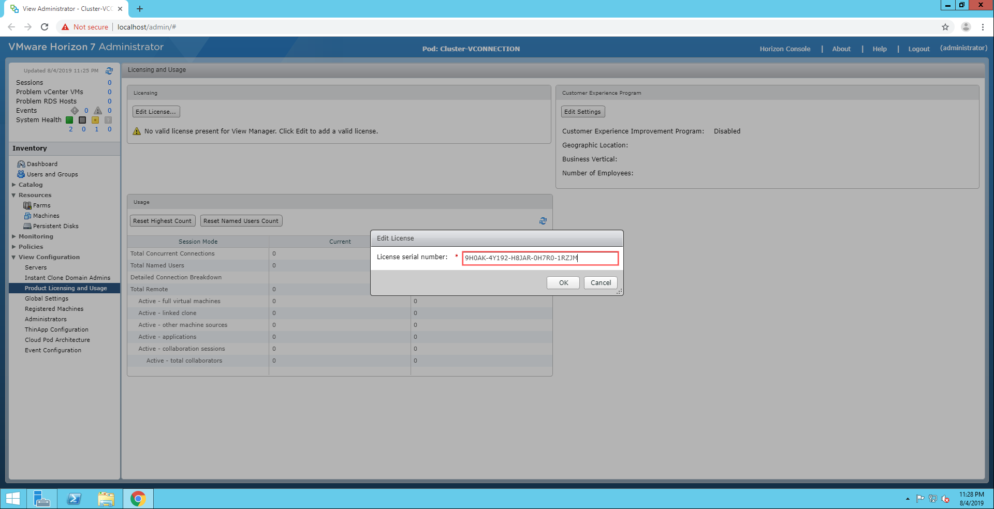Expand the Policies tree section
Viewport: 994px width, 509px height.
[x=14, y=247]
